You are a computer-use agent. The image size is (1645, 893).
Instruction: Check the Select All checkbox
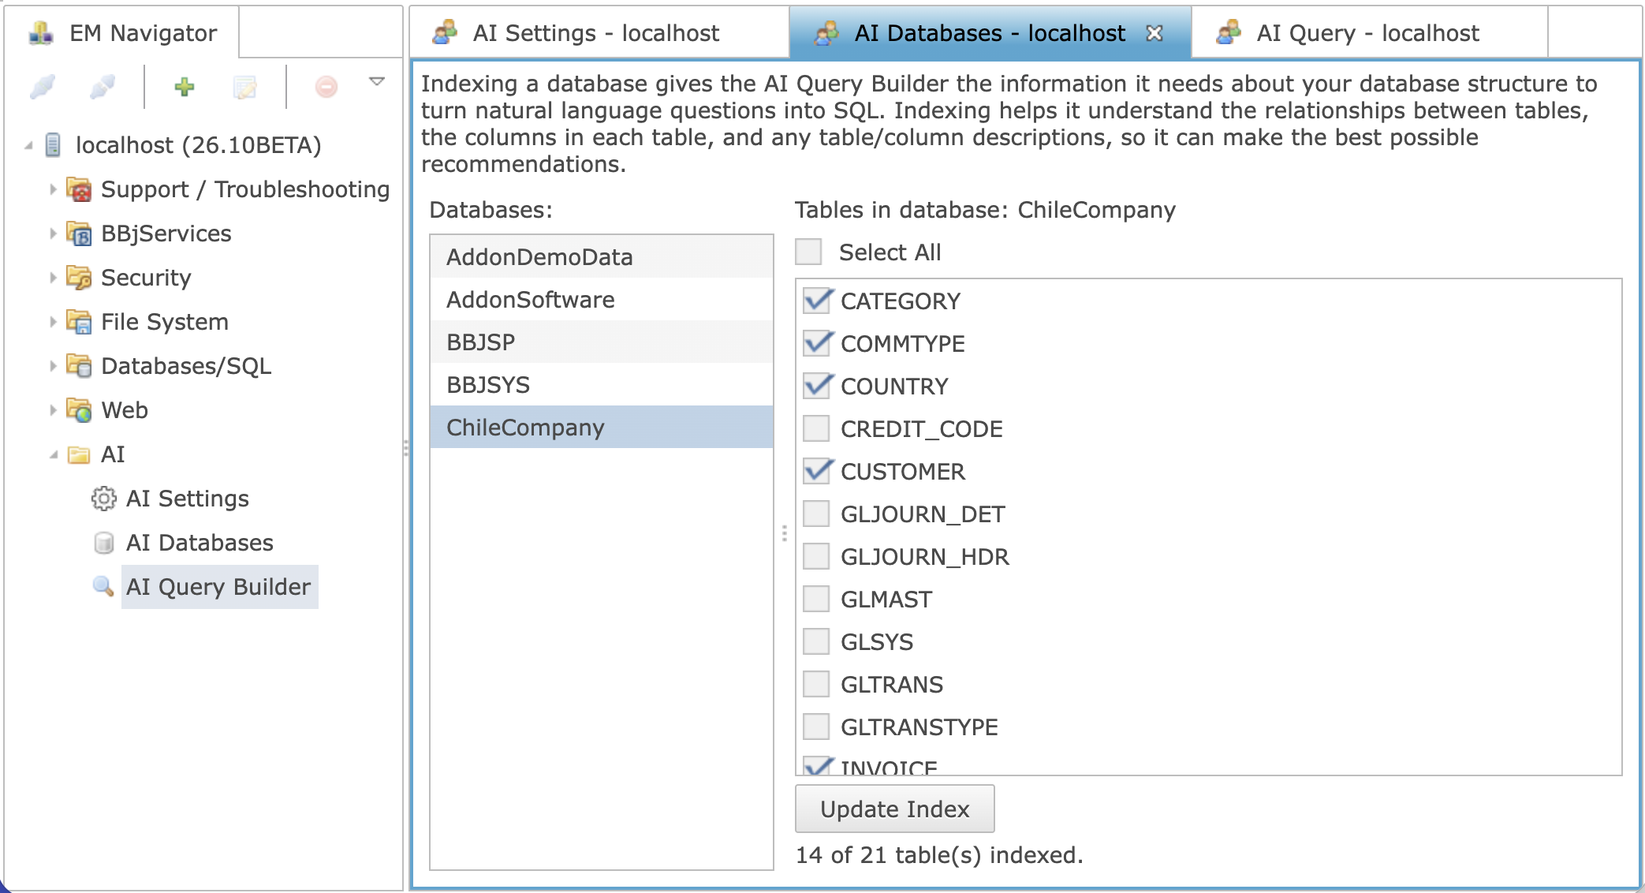click(x=808, y=252)
